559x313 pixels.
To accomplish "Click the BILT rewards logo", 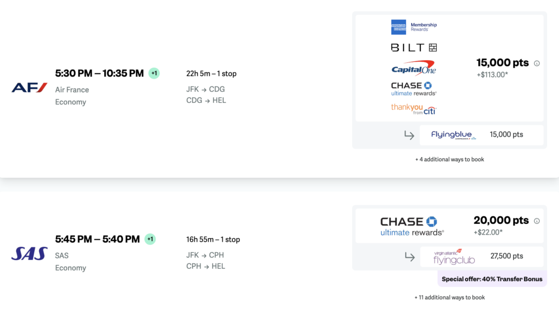I will point(414,48).
